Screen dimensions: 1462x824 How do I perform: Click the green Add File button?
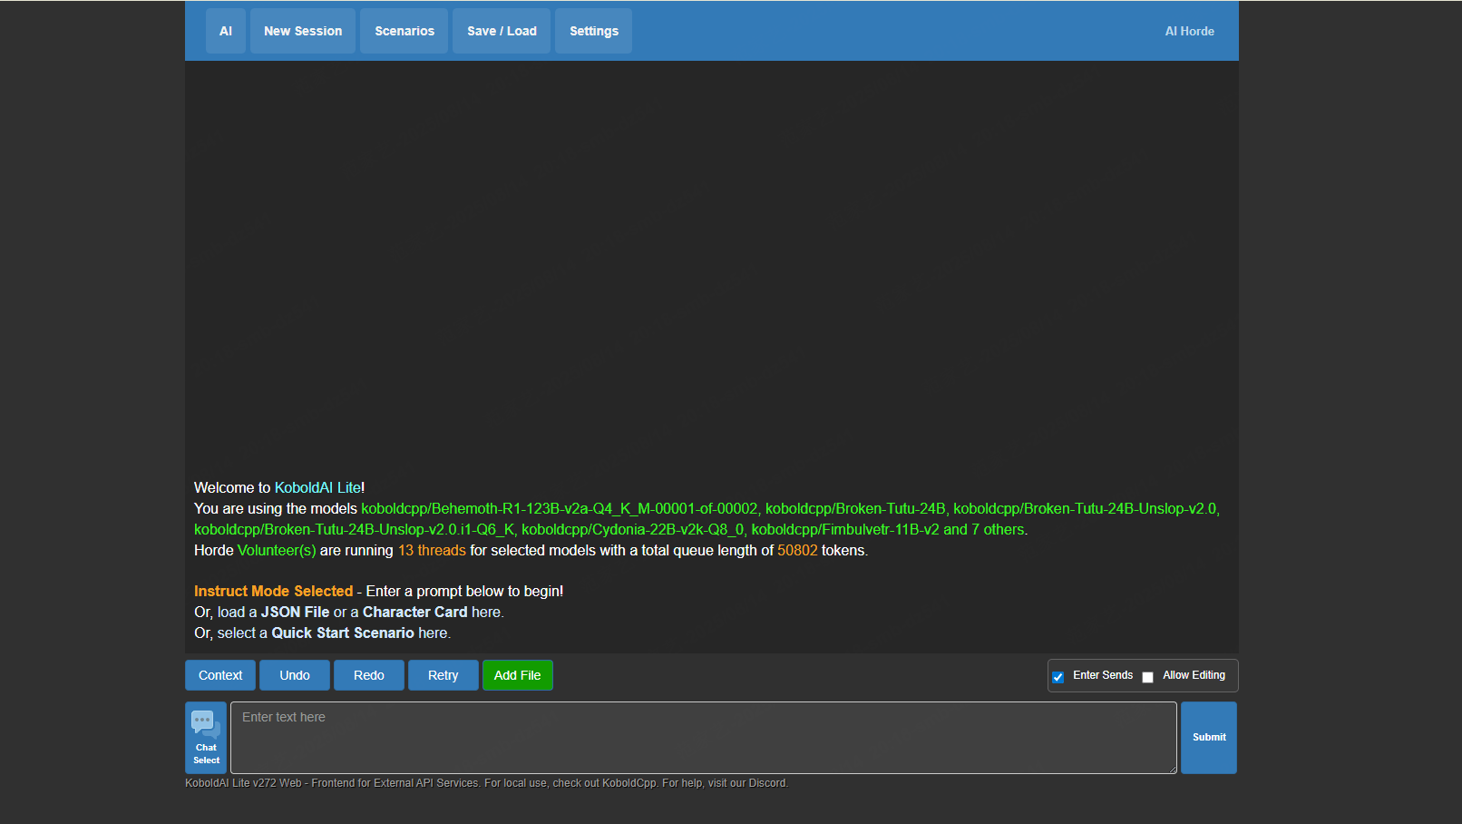[518, 675]
